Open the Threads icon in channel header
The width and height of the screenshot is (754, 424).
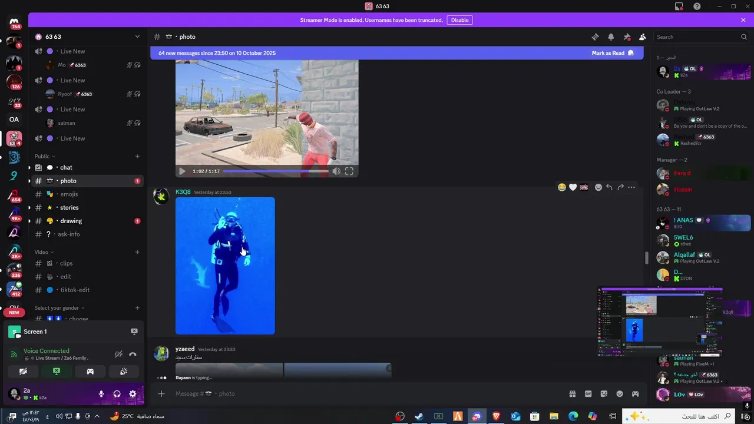tap(595, 37)
